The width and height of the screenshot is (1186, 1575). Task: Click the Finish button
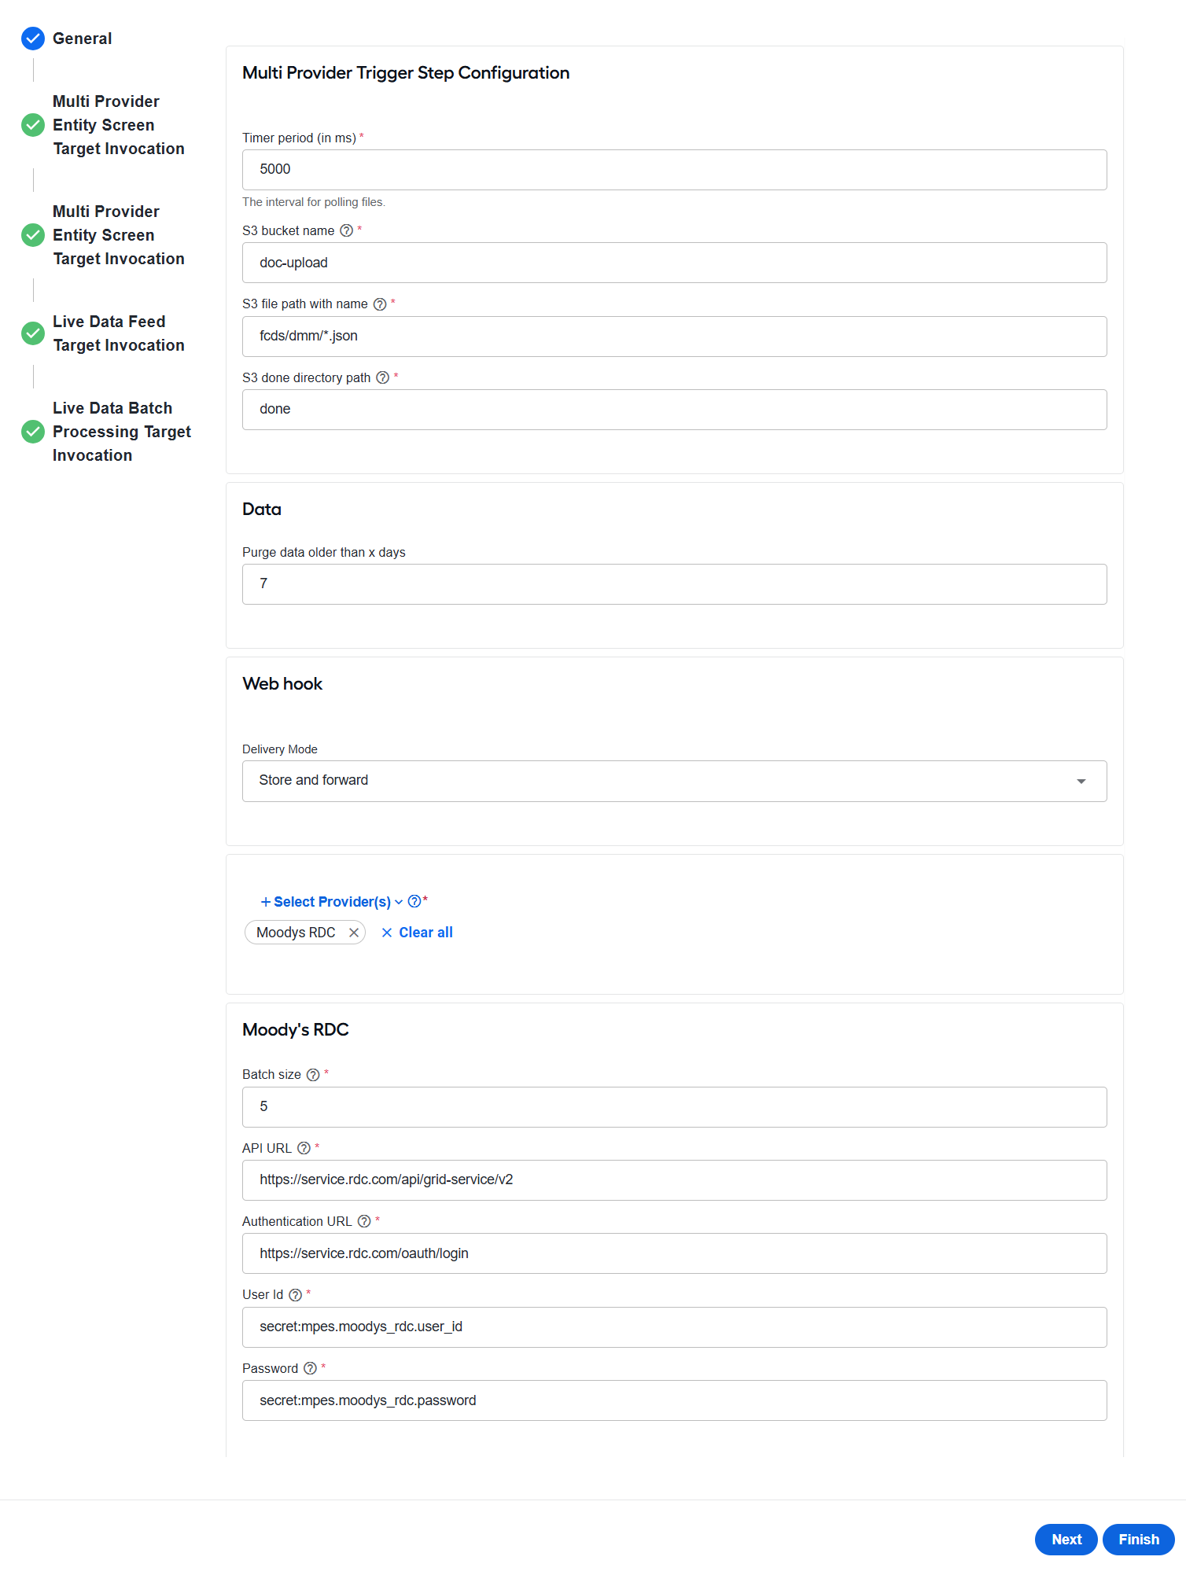(1138, 1540)
